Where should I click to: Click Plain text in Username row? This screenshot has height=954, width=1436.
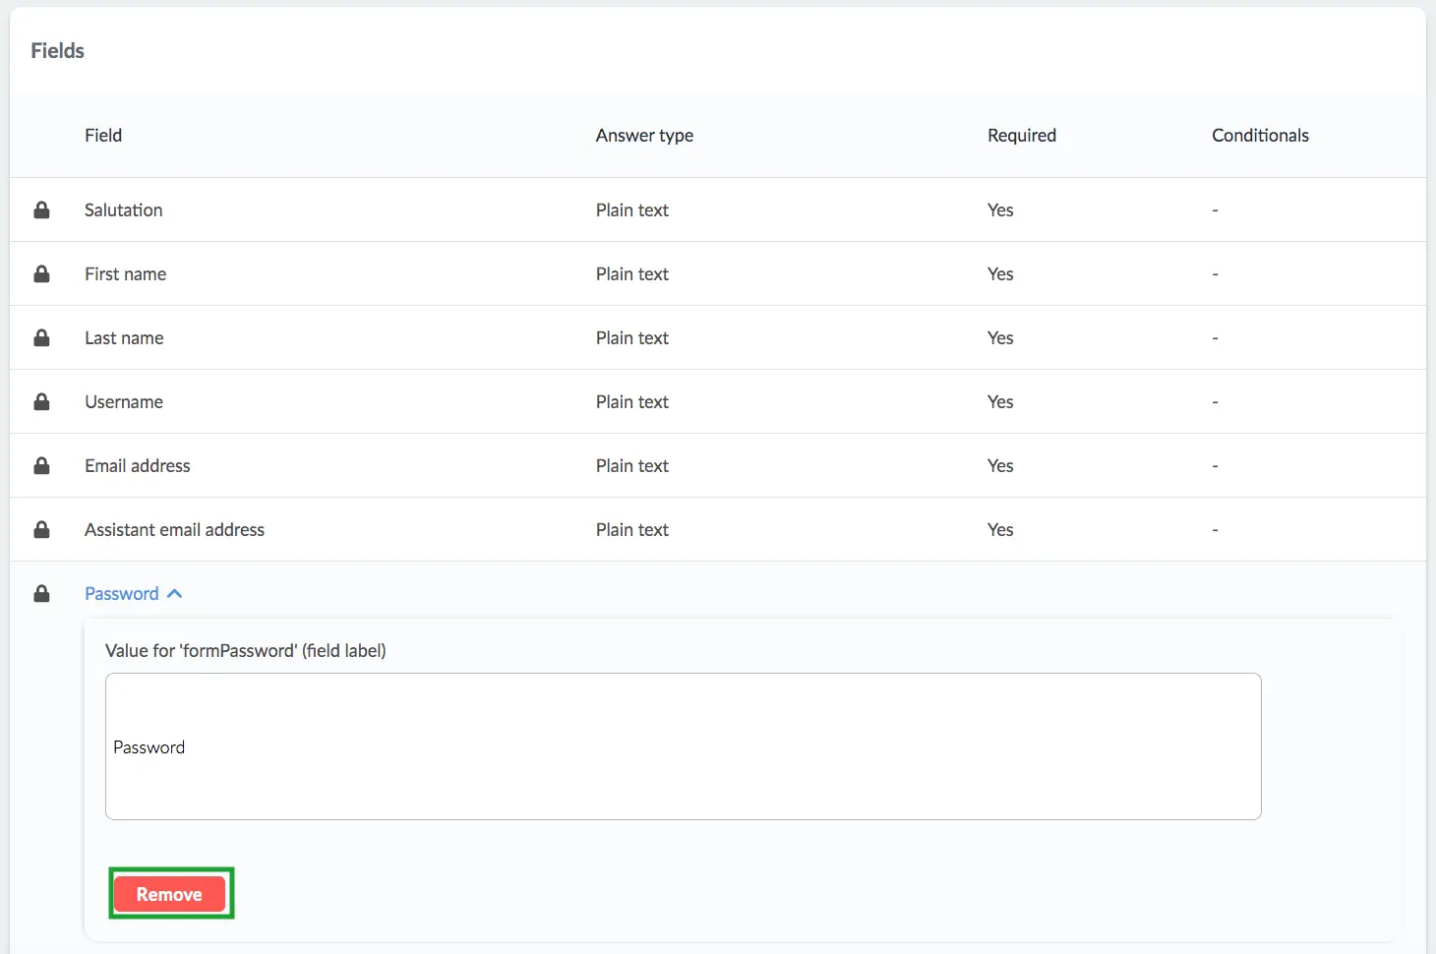[x=632, y=401]
